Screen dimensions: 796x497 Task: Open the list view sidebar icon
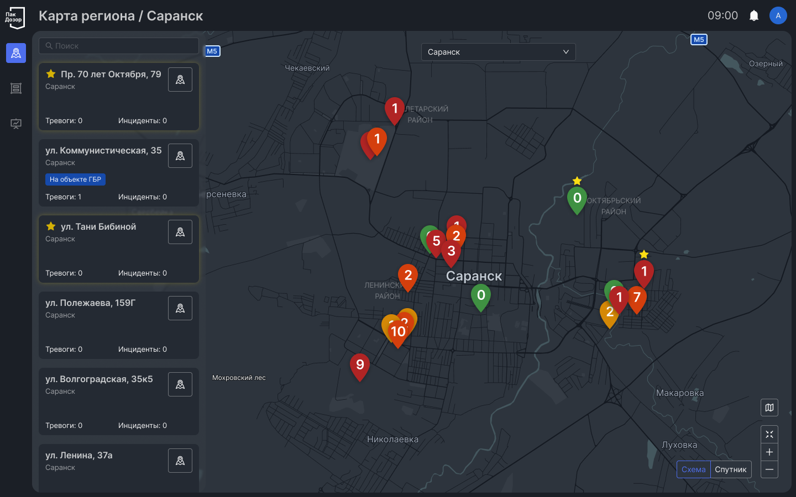point(16,88)
